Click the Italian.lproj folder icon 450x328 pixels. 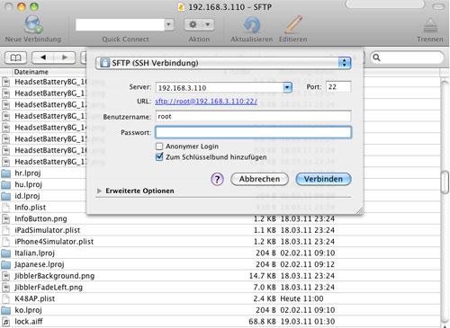tap(5, 253)
